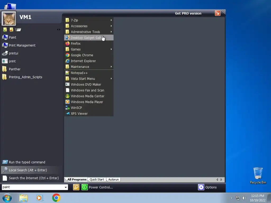Expand the 7-Zip folder submenu

[89, 20]
